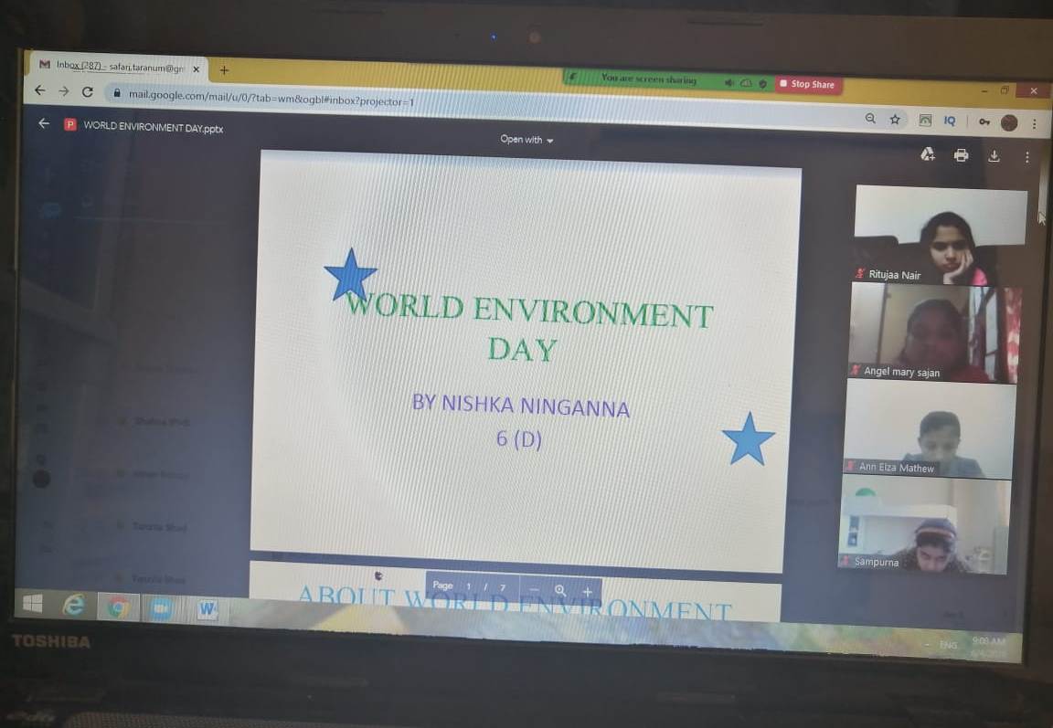Viewport: 1053px width, 728px height.
Task: Open the zoom magnifier icon in address bar
Action: tap(870, 119)
